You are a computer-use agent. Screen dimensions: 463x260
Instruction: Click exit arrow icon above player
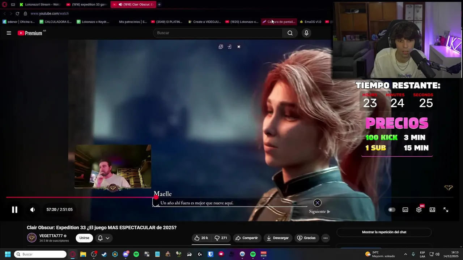point(229,47)
